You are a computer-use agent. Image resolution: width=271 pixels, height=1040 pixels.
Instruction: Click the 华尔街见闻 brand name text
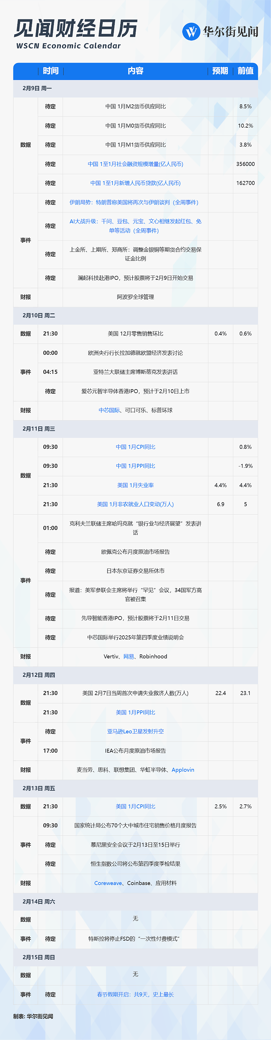(x=231, y=32)
